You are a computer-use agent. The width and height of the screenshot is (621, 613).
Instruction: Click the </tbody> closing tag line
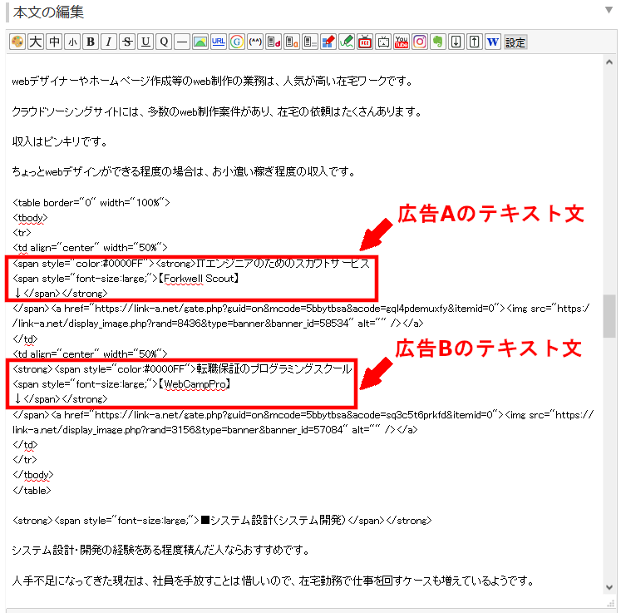tap(33, 475)
